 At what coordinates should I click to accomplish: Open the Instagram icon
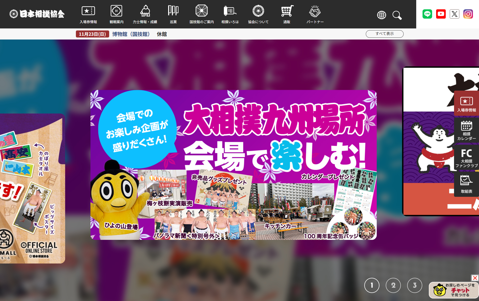point(468,14)
